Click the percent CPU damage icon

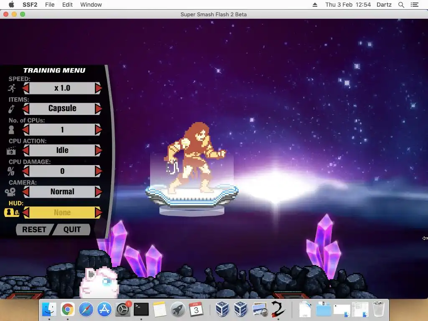(11, 171)
